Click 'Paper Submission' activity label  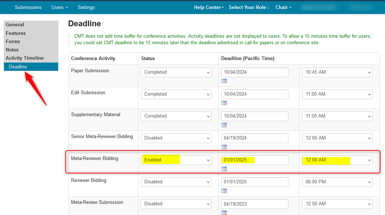point(90,71)
